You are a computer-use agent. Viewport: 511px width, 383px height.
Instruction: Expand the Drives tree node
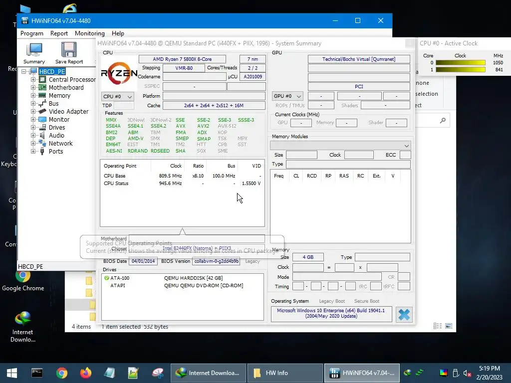coord(33,127)
